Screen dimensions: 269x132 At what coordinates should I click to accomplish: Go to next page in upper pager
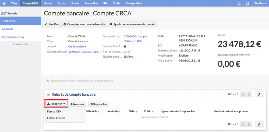(249, 94)
